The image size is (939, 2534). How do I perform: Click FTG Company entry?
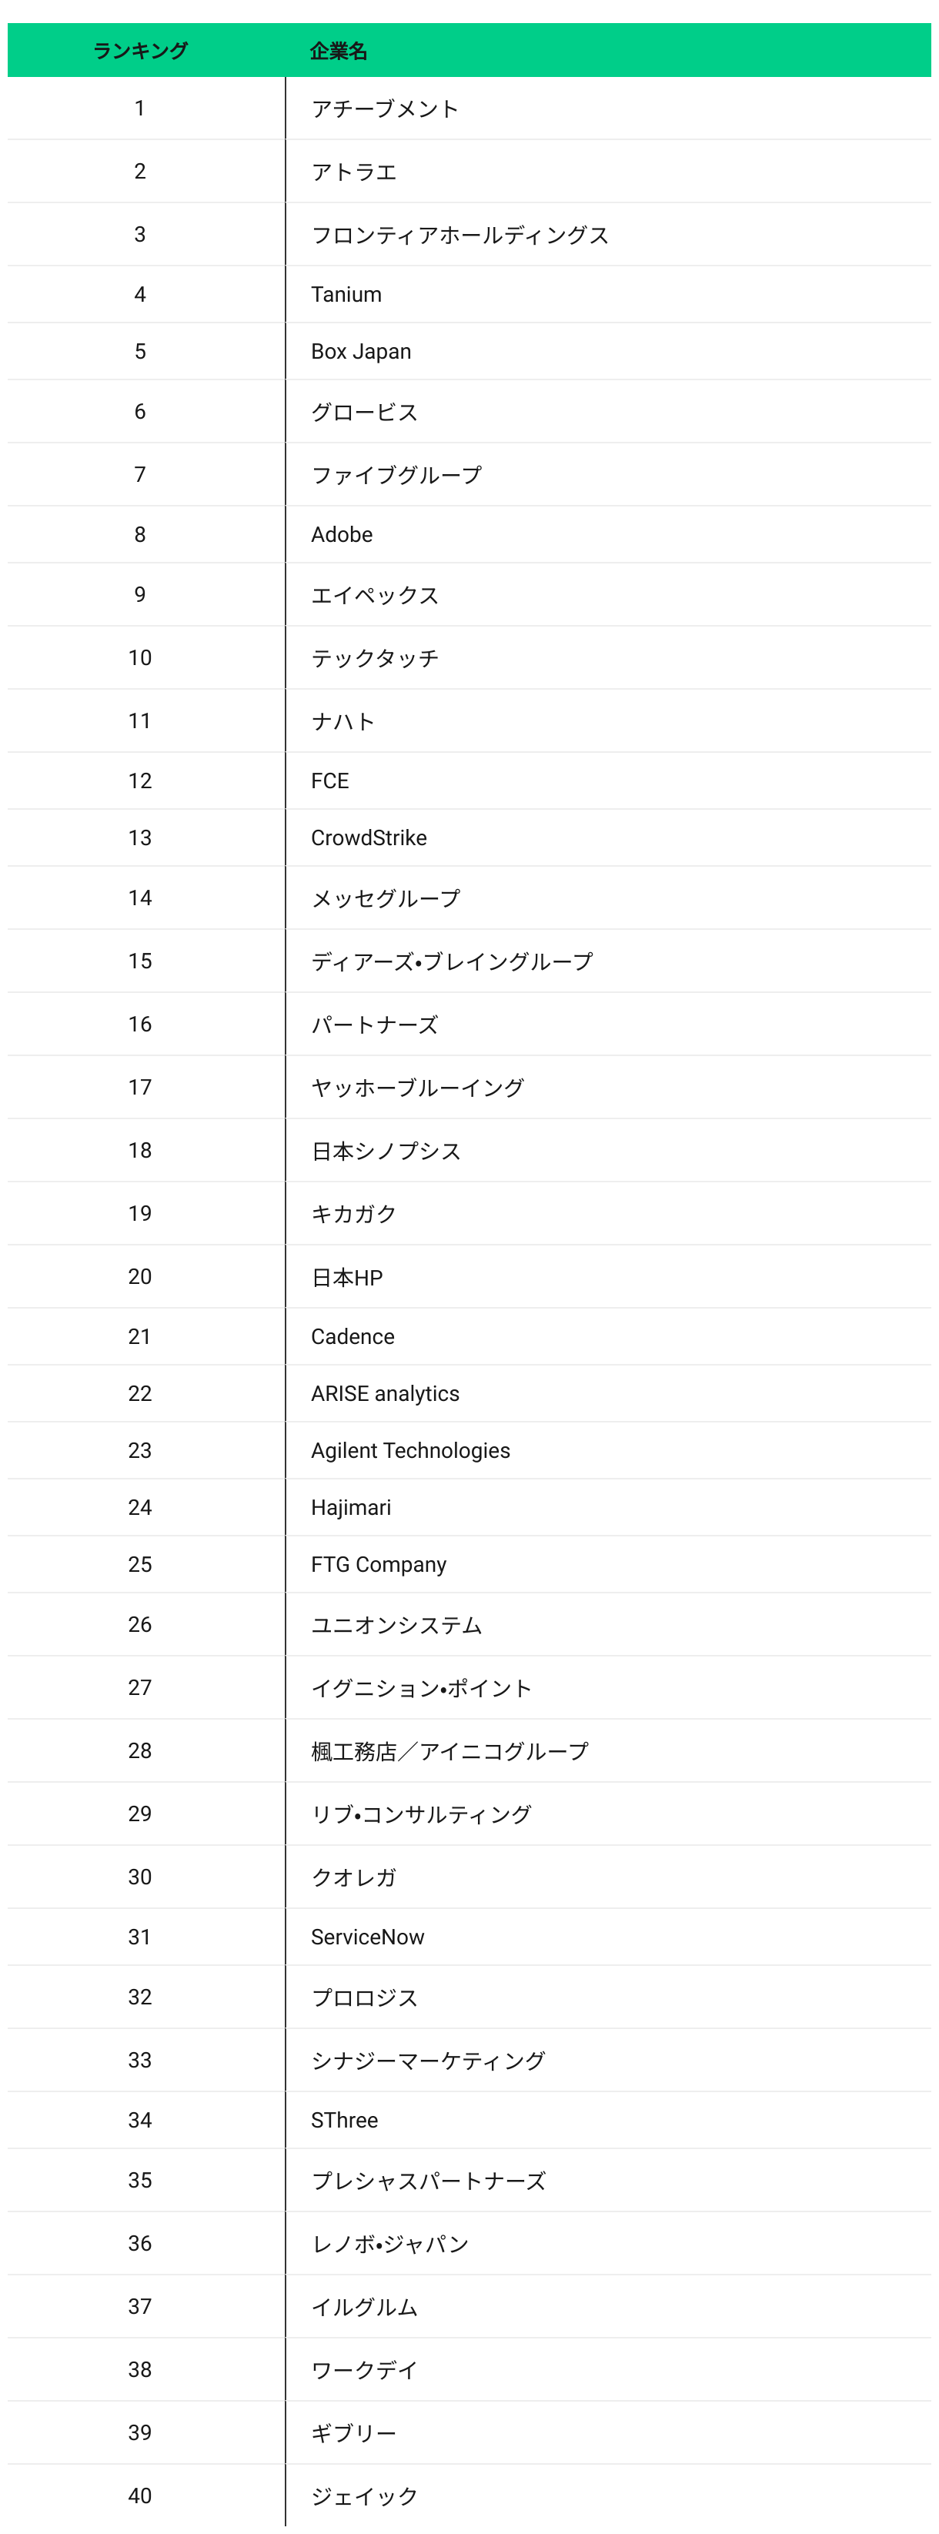[x=379, y=1565]
